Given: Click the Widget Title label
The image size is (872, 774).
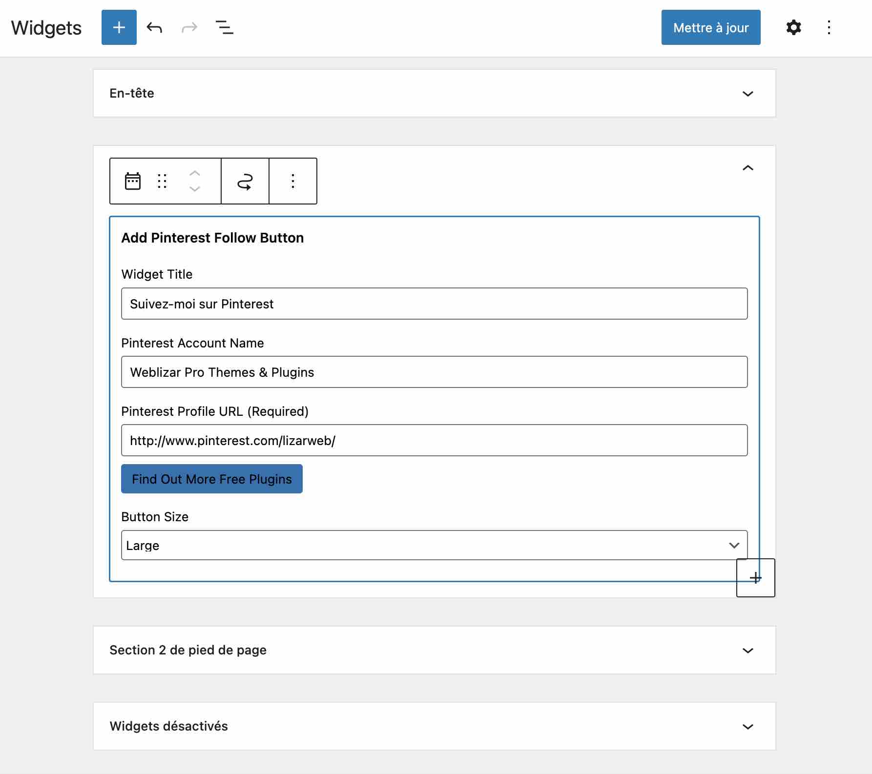Looking at the screenshot, I should (x=157, y=274).
